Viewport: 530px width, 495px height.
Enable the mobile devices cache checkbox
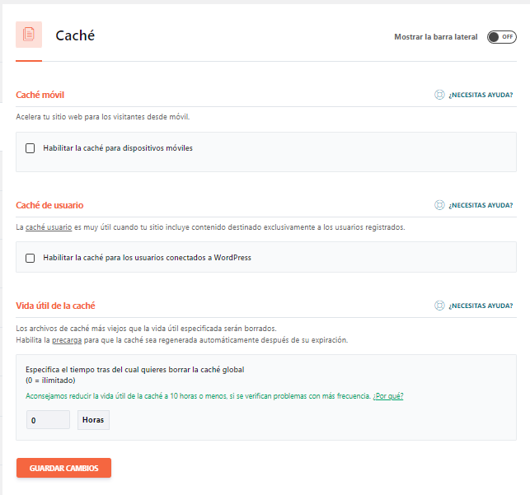(30, 148)
